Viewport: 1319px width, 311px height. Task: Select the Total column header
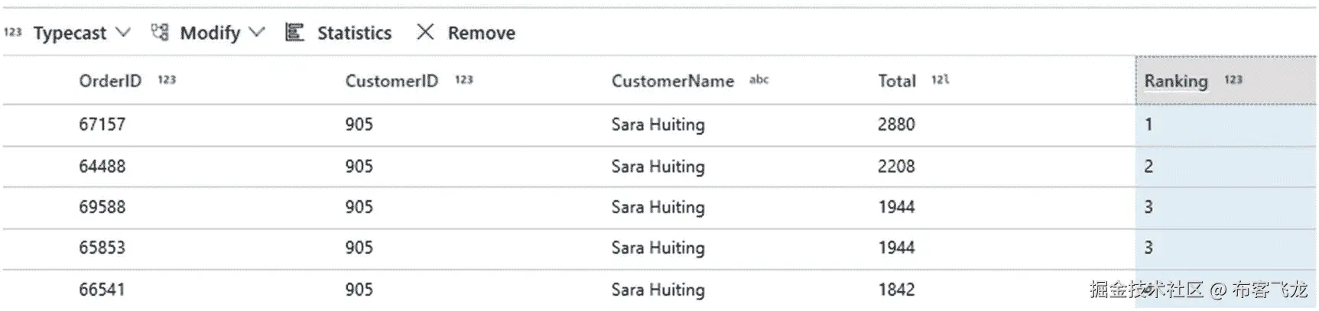click(897, 81)
